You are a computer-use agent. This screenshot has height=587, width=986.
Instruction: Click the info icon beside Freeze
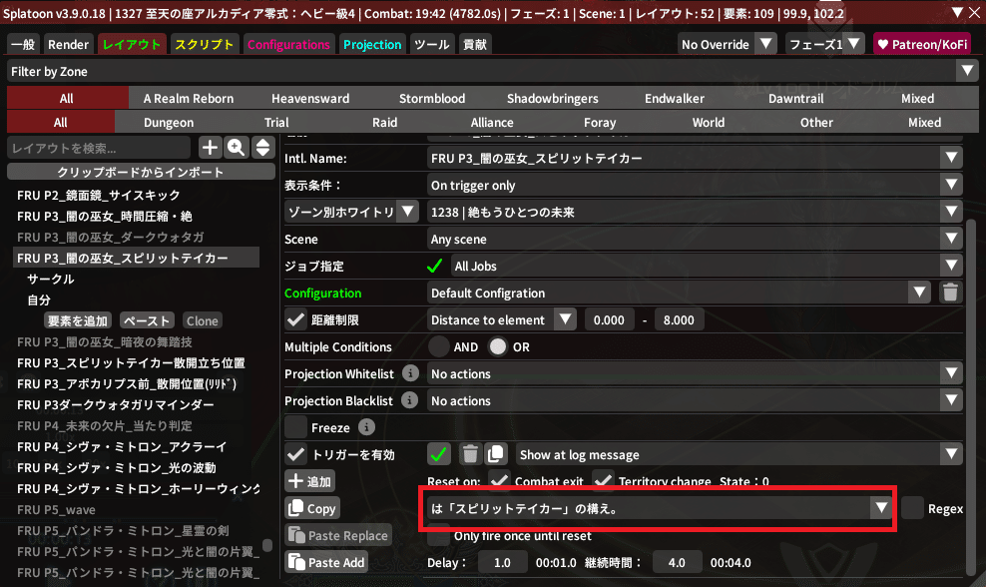click(366, 428)
